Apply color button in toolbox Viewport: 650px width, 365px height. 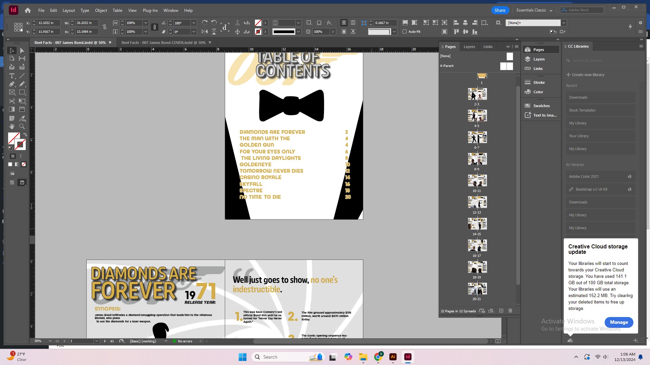click(10, 164)
